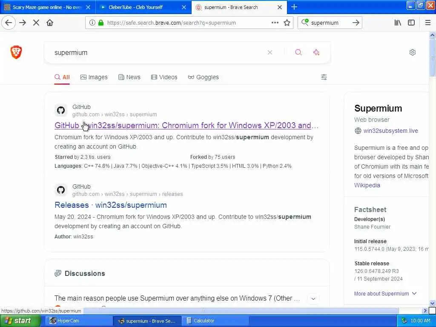This screenshot has height=327, width=436.
Task: Submit search with arrow in search box
Action: point(356,23)
